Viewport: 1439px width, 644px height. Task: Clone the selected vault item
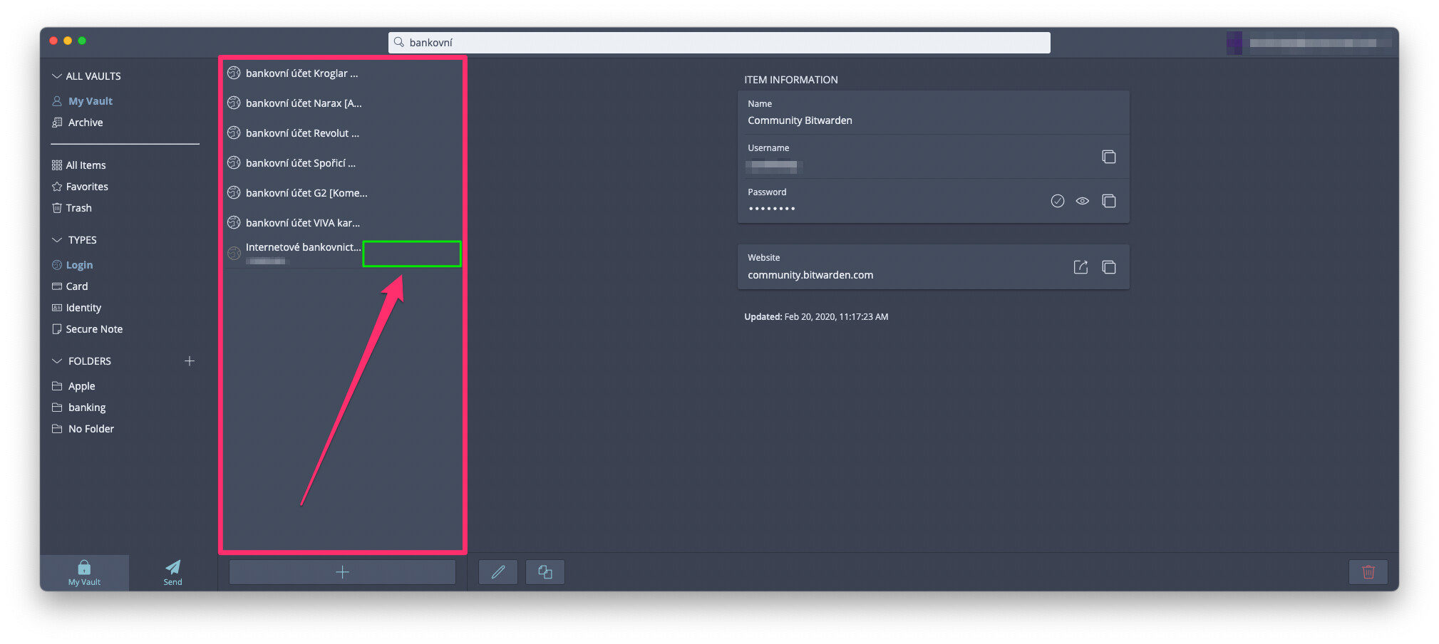coord(545,572)
